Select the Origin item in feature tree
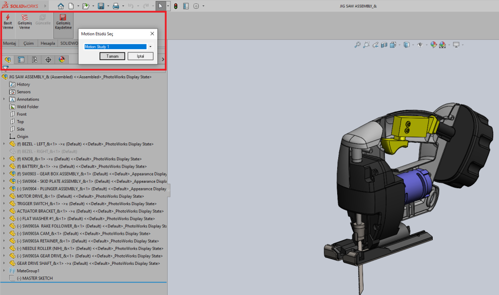The width and height of the screenshot is (499, 295). point(22,137)
